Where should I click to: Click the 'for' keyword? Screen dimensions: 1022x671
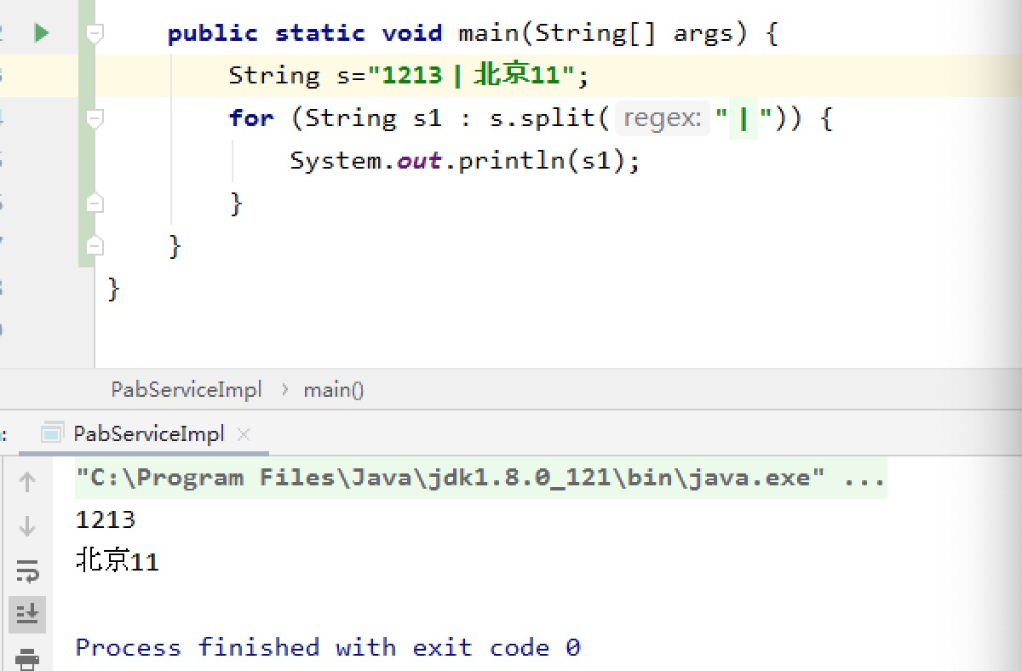pos(251,118)
